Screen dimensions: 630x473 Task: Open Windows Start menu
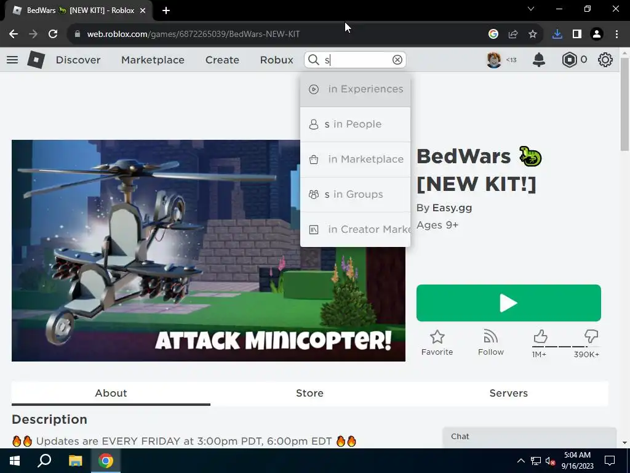pyautogui.click(x=15, y=461)
